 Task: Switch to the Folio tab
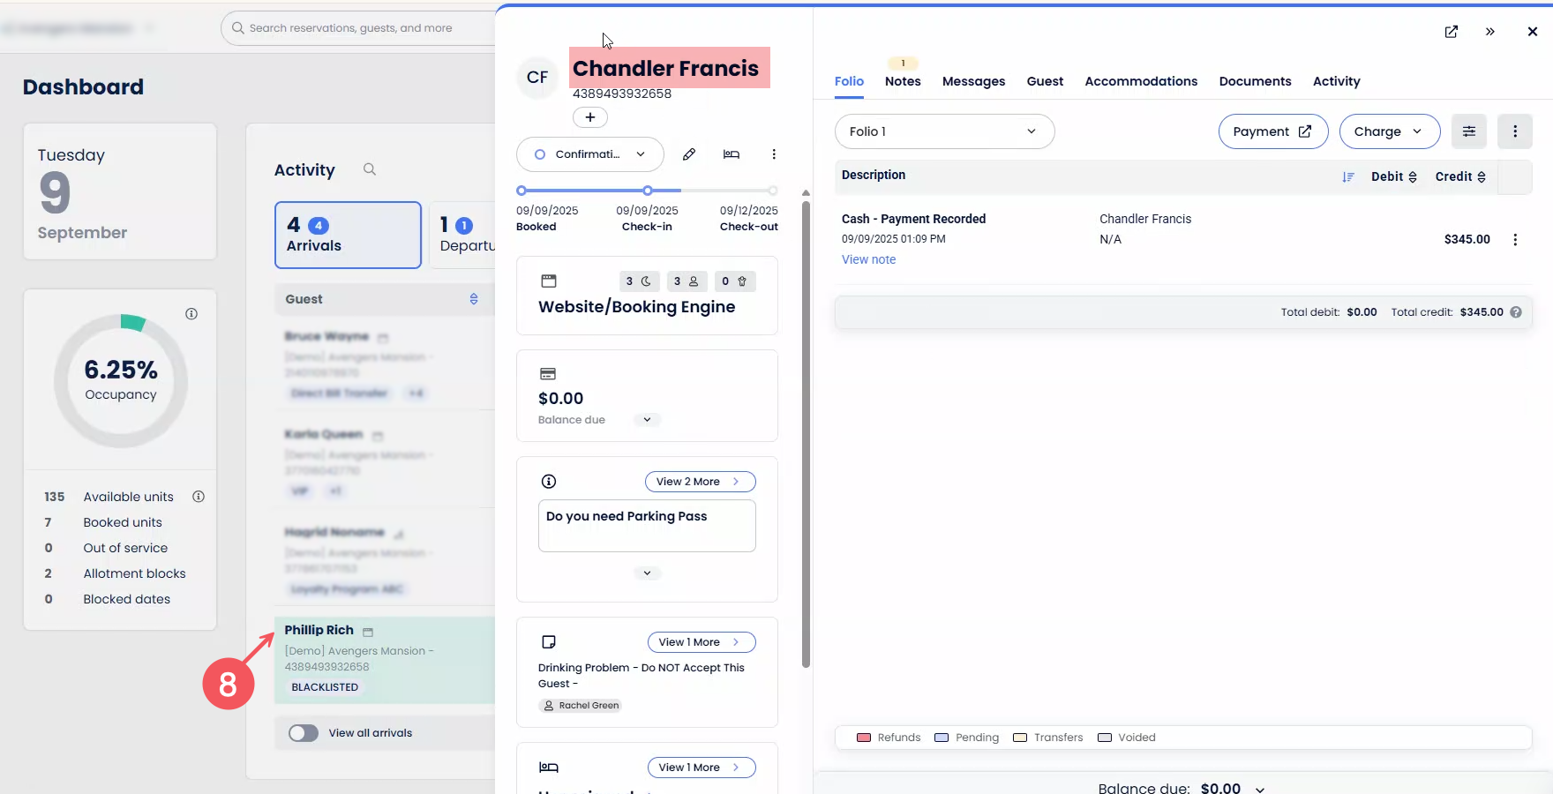(x=850, y=81)
